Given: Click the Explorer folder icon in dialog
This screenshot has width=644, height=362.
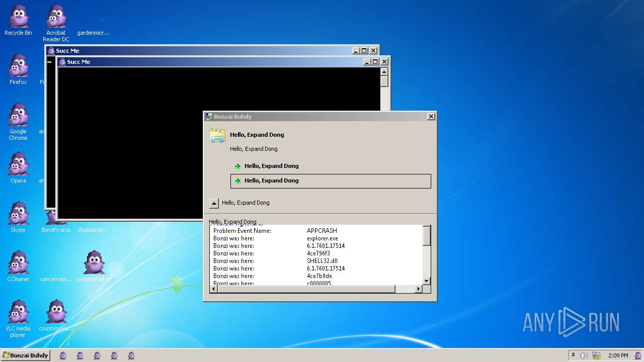Looking at the screenshot, I should (x=217, y=136).
